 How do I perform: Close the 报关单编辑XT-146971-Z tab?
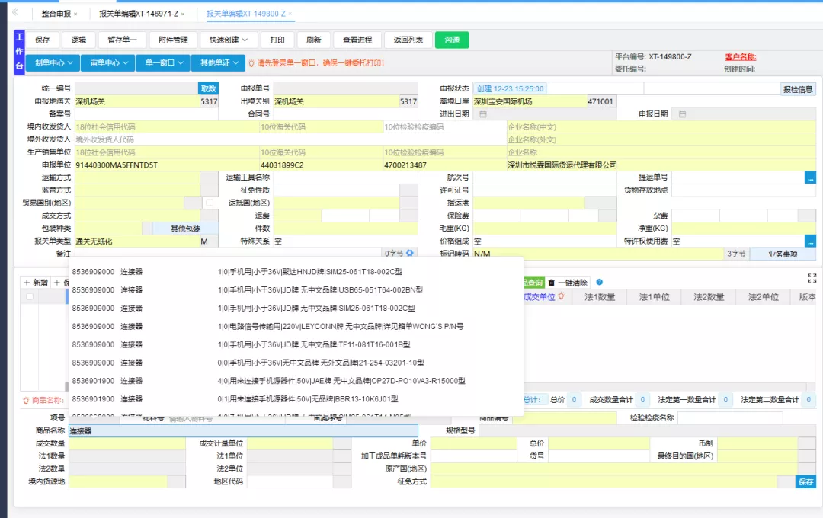point(183,14)
